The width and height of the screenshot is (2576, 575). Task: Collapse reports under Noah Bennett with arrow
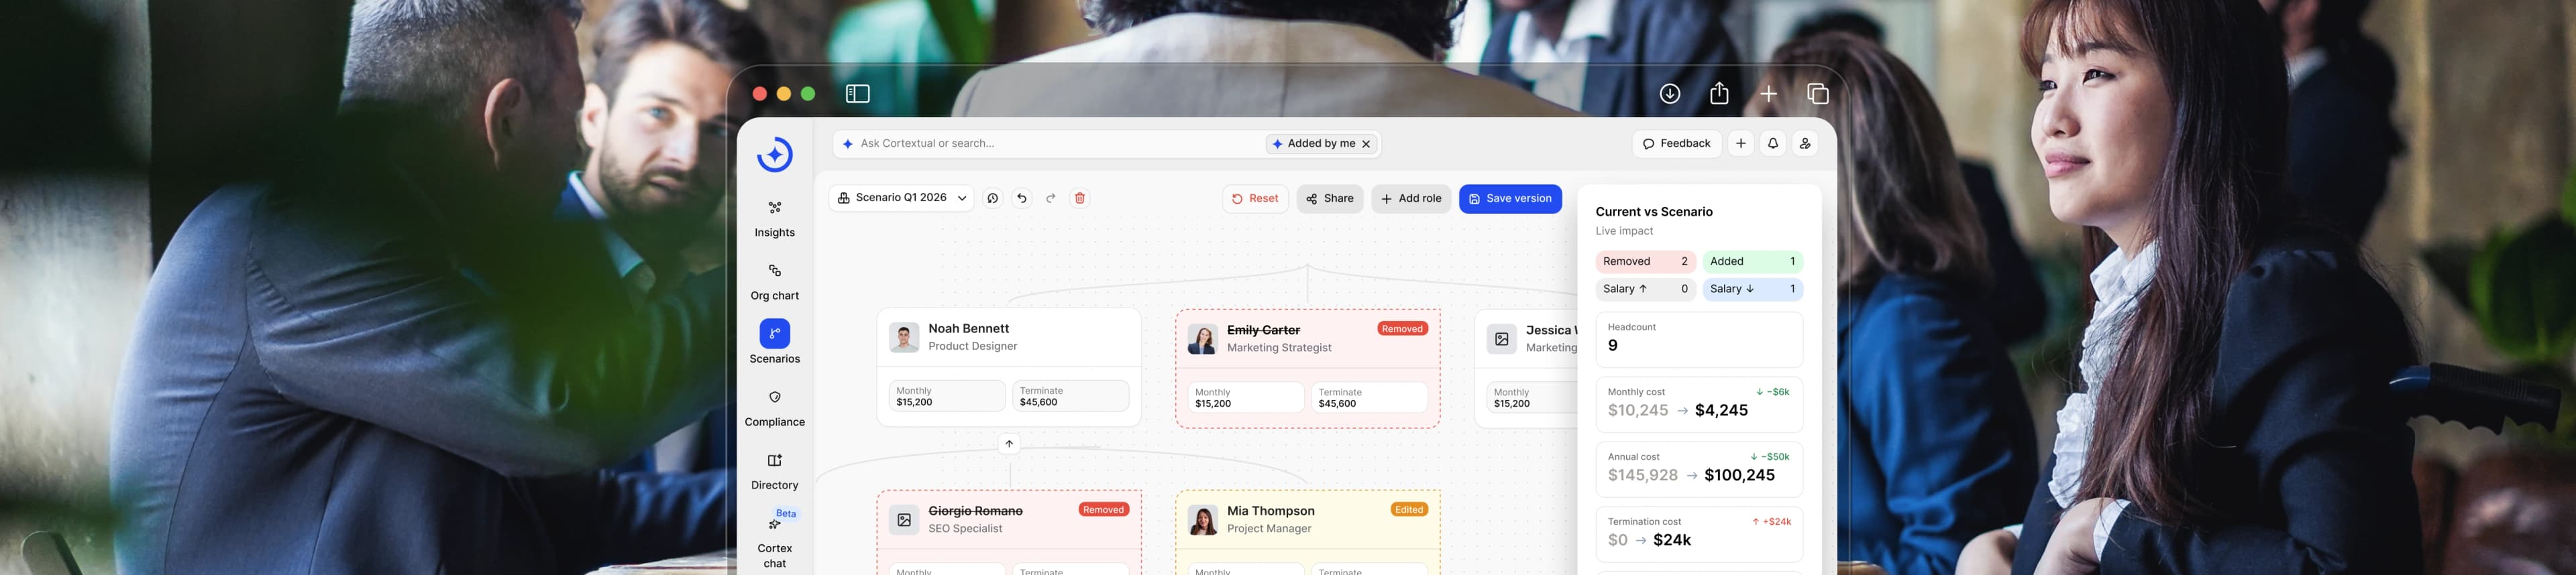(x=1009, y=444)
